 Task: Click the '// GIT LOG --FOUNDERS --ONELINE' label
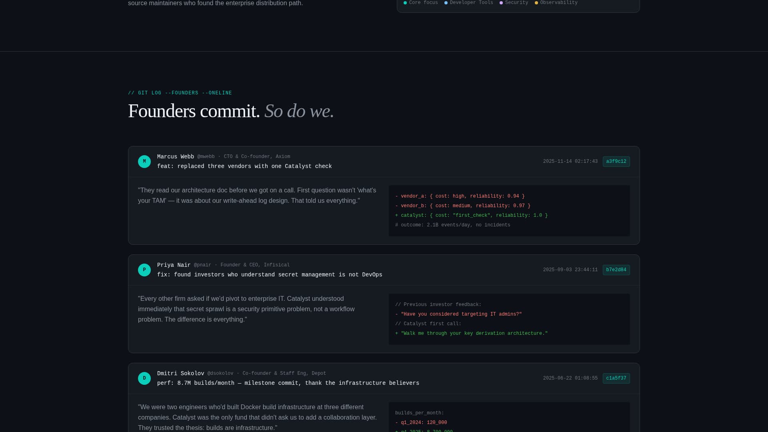click(180, 93)
